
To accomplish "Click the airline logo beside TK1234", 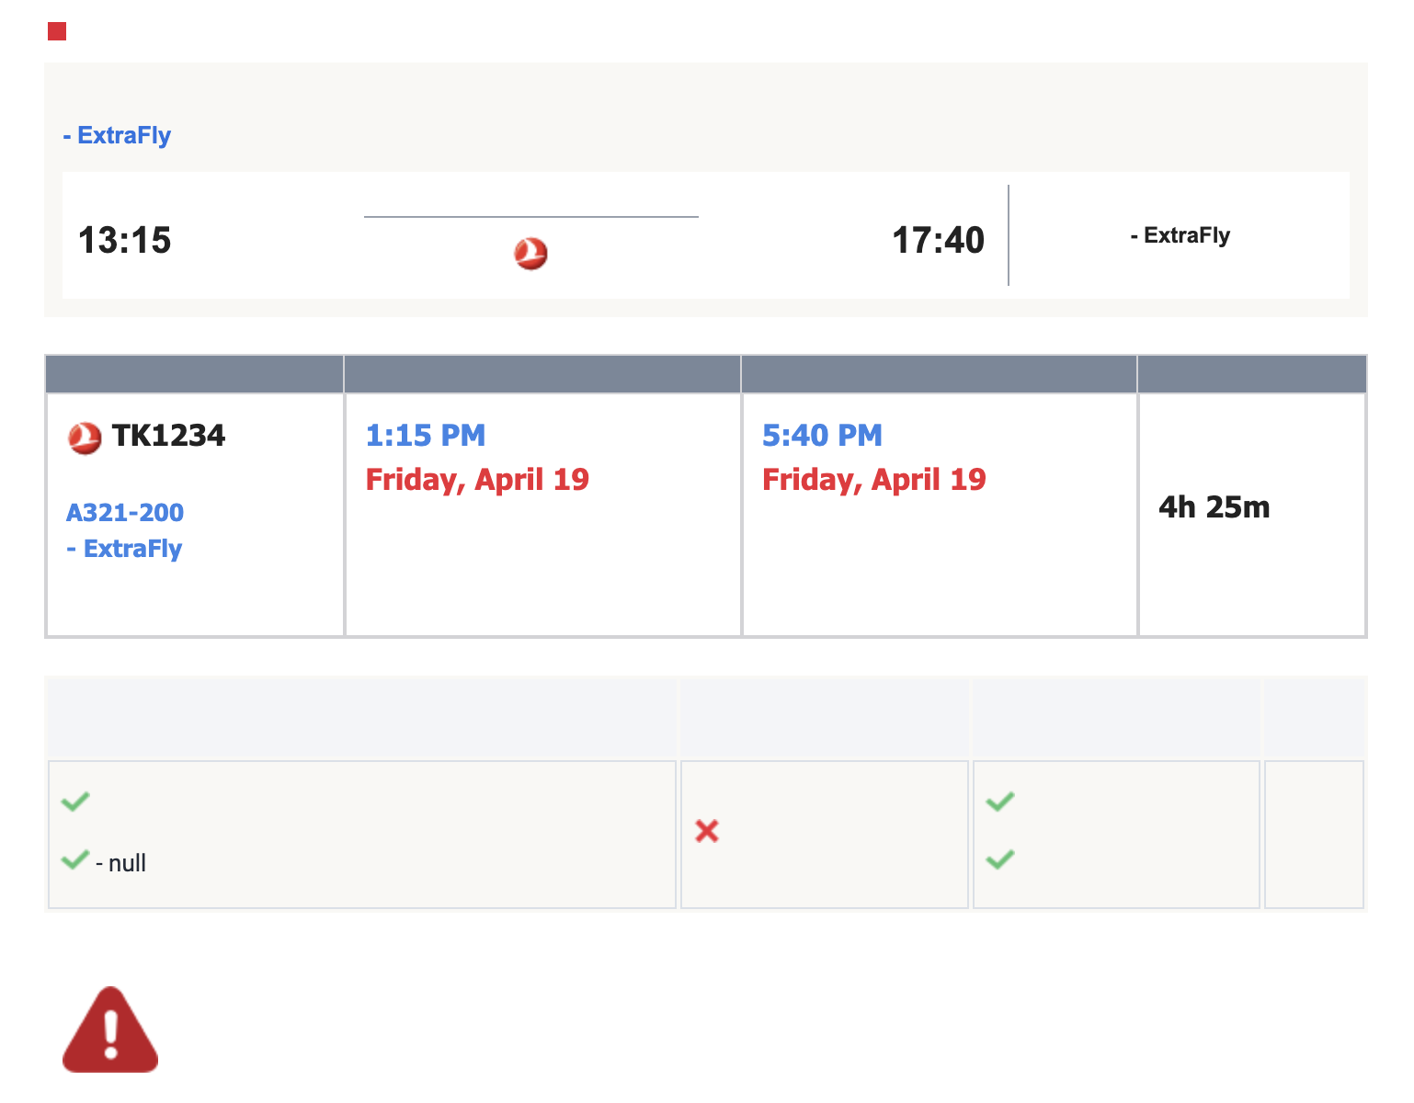I will (85, 438).
